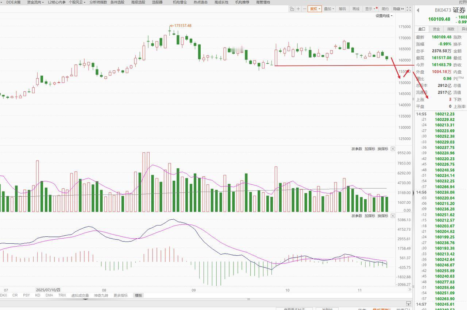The image size is (467, 310).
Task: Click 换指标 on the MACD sub-chart
Action: pos(383,216)
